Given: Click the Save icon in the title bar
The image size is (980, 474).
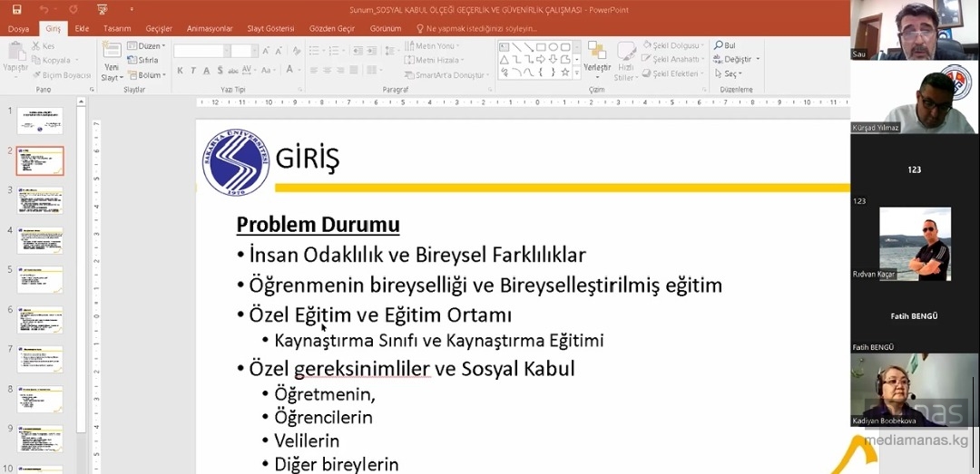Looking at the screenshot, I should (x=16, y=9).
